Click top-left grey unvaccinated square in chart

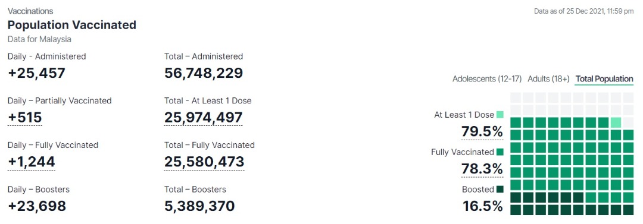(x=516, y=97)
